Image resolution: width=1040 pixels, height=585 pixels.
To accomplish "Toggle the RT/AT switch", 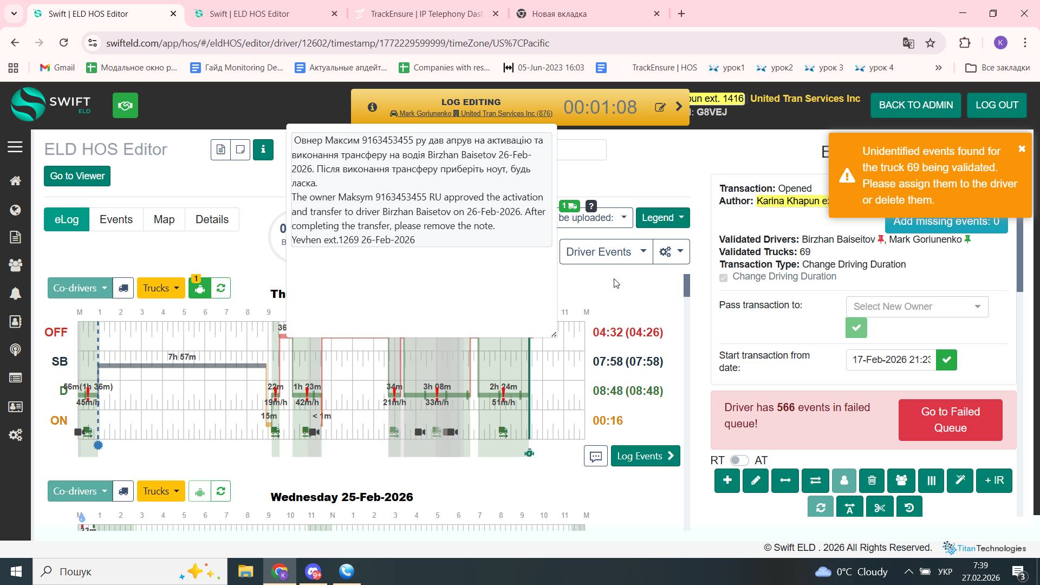I will pos(739,460).
